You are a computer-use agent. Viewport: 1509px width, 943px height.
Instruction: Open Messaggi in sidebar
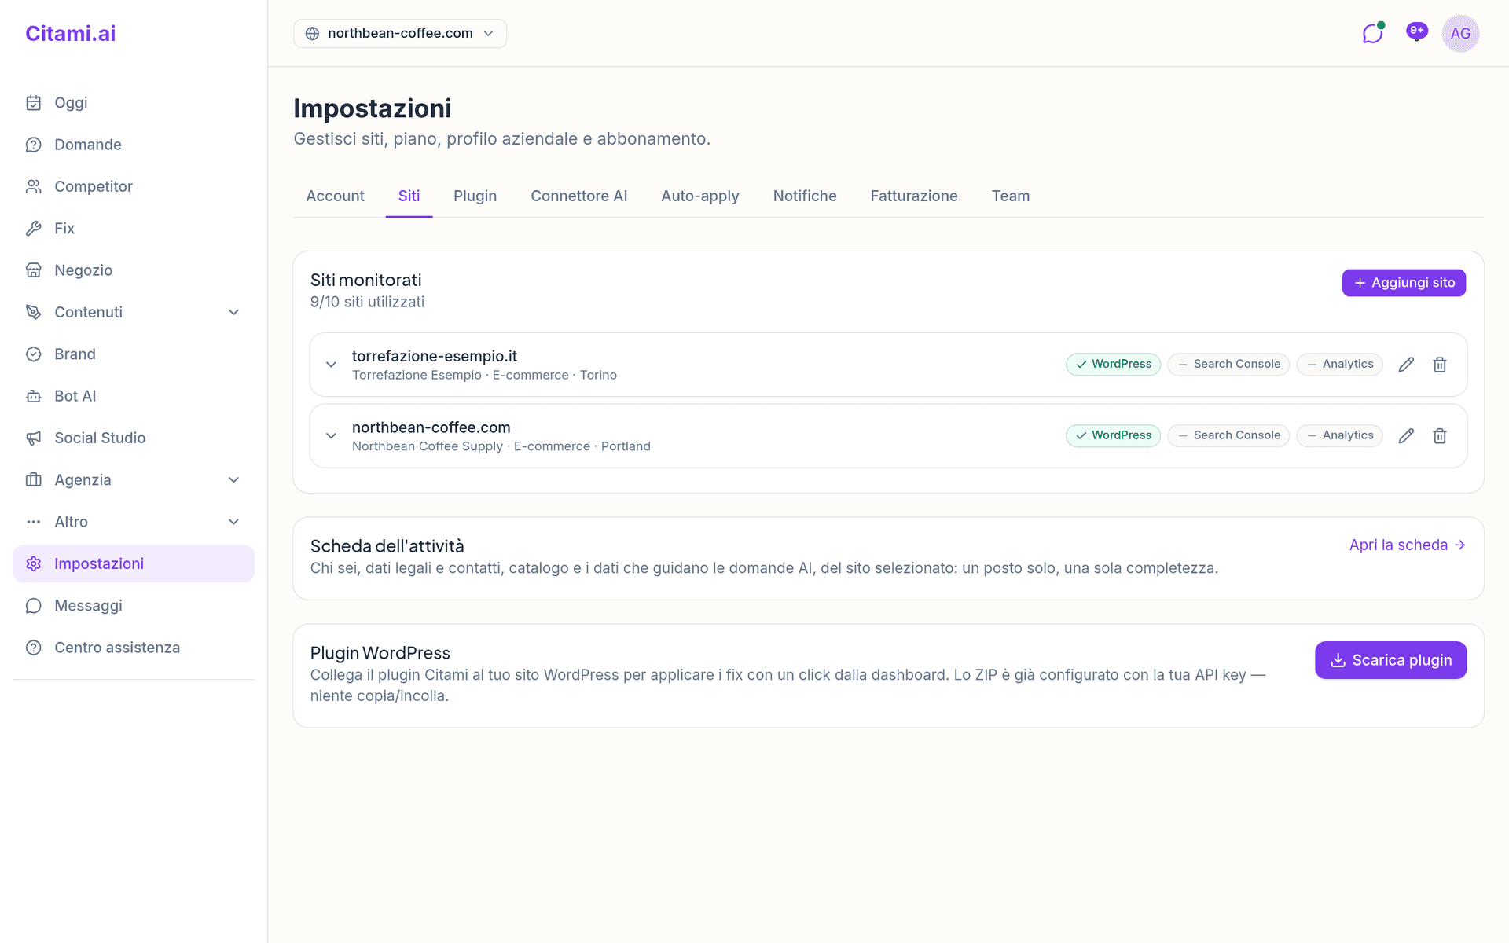pyautogui.click(x=134, y=606)
